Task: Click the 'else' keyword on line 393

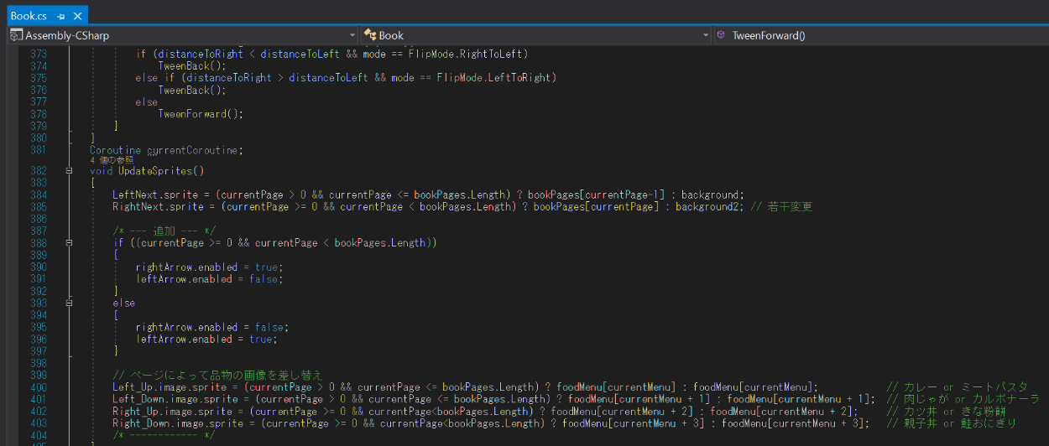Action: click(x=124, y=303)
